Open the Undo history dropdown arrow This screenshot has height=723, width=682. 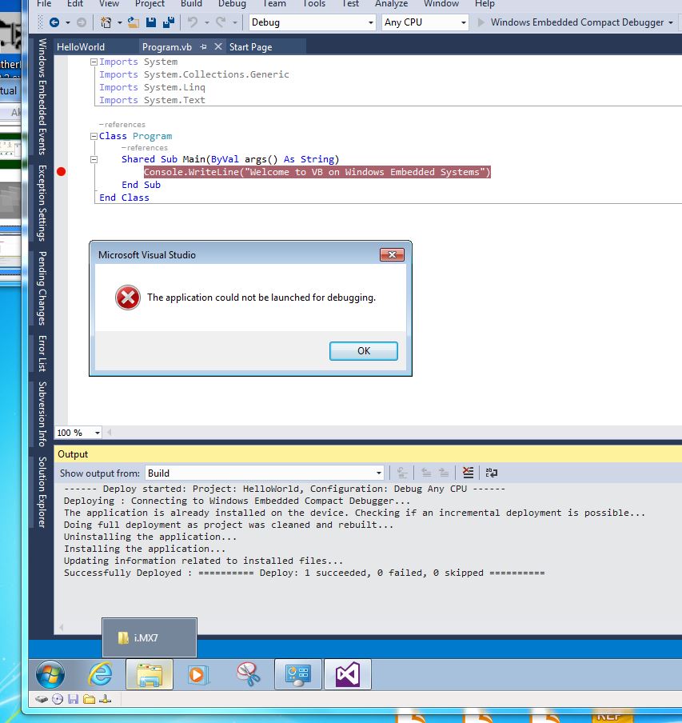(207, 22)
